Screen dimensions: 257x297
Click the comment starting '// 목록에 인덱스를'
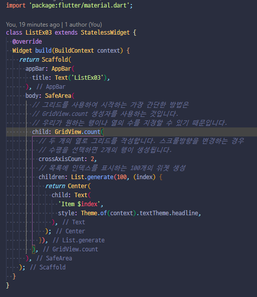(112, 168)
